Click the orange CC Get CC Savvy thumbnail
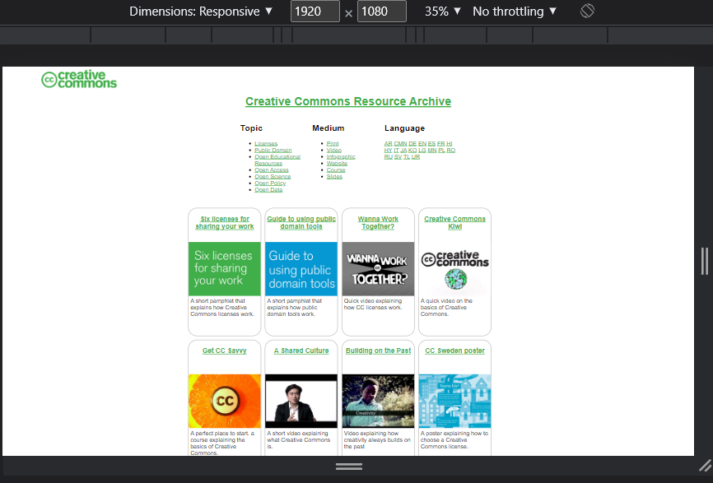 (x=225, y=401)
